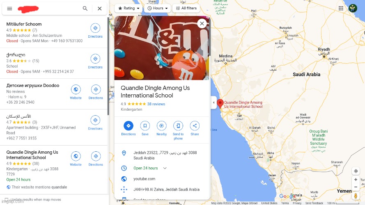
Task: Open the hamburger menu in the search bar
Action: point(9,9)
